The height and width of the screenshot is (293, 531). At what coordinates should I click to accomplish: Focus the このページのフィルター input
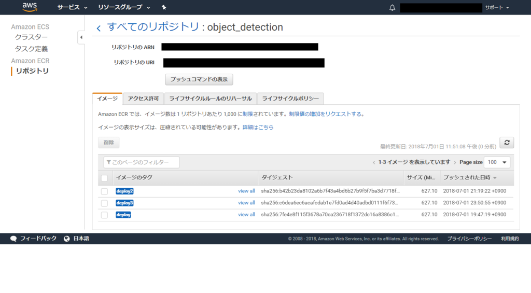pos(142,162)
